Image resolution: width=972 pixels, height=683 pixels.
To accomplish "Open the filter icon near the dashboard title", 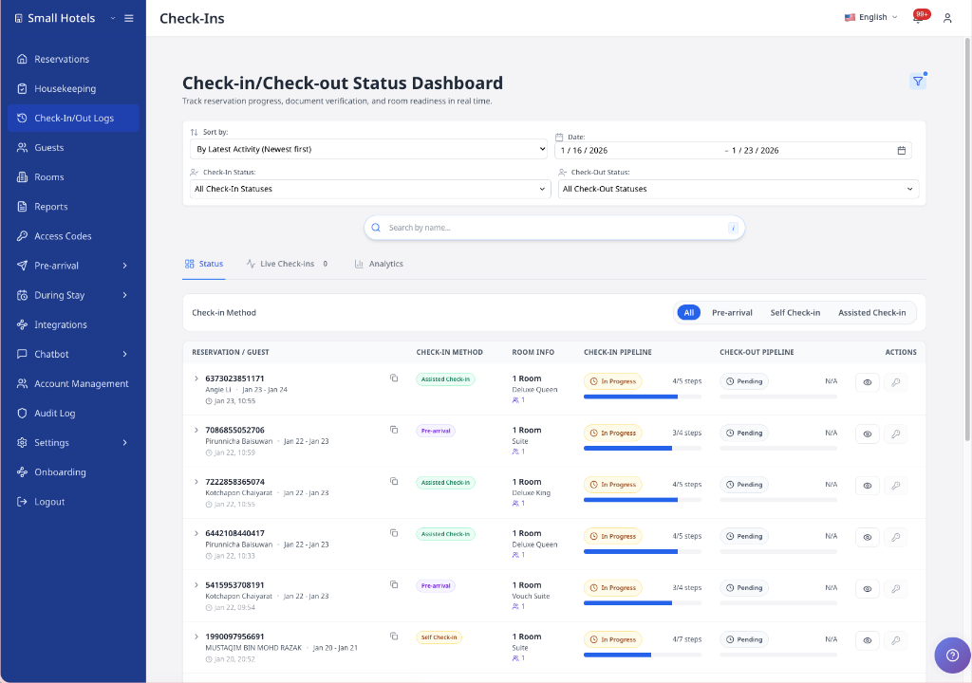I will (917, 82).
